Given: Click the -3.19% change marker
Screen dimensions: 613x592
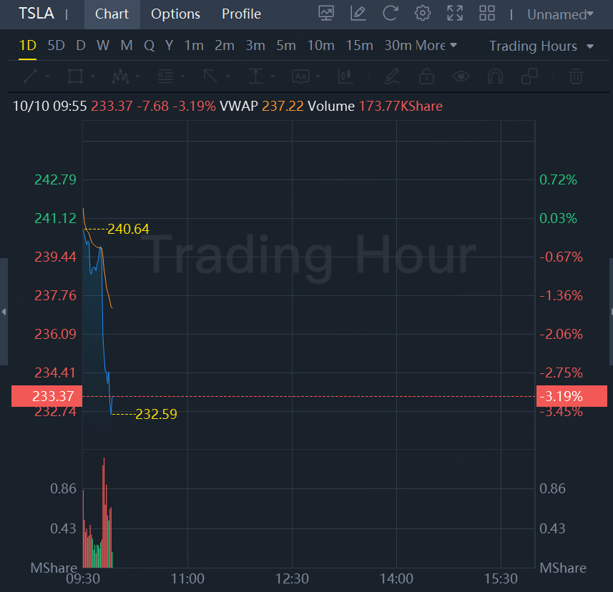Looking at the screenshot, I should click(x=572, y=396).
